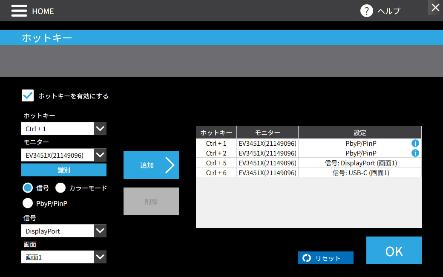This screenshot has height=277, width=443.
Task: Close the window with X icon
Action: coord(435,7)
